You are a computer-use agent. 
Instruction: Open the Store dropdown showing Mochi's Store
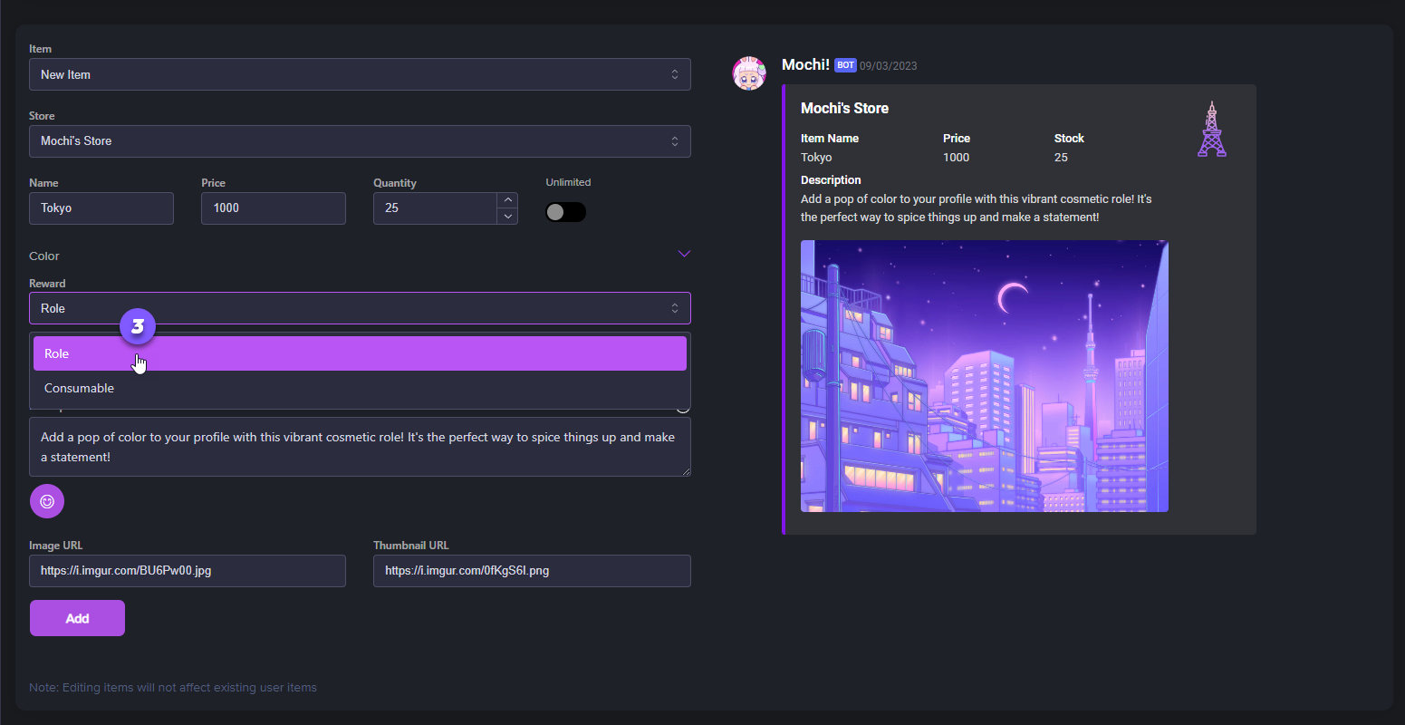tap(360, 141)
